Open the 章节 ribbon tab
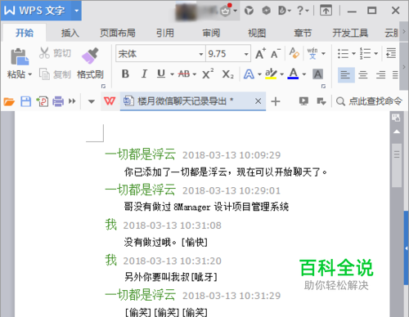The image size is (409, 317). click(x=303, y=33)
